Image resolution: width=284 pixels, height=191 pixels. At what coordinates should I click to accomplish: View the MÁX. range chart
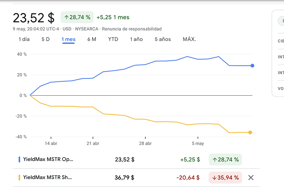point(189,39)
